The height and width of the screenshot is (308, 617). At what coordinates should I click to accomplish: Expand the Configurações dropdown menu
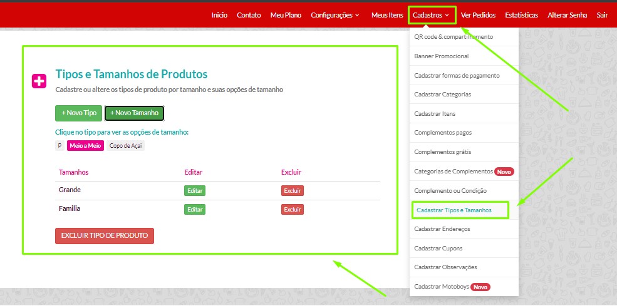click(x=335, y=15)
